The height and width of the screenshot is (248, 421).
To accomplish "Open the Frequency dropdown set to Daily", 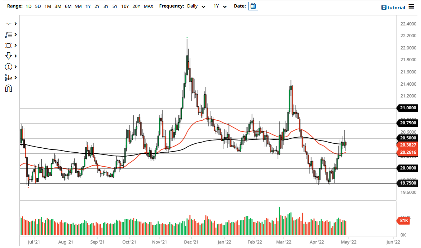I will (x=195, y=6).
